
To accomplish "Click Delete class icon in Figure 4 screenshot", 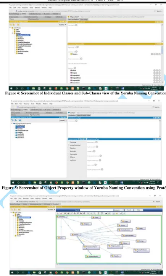I will tap(18, 25).
